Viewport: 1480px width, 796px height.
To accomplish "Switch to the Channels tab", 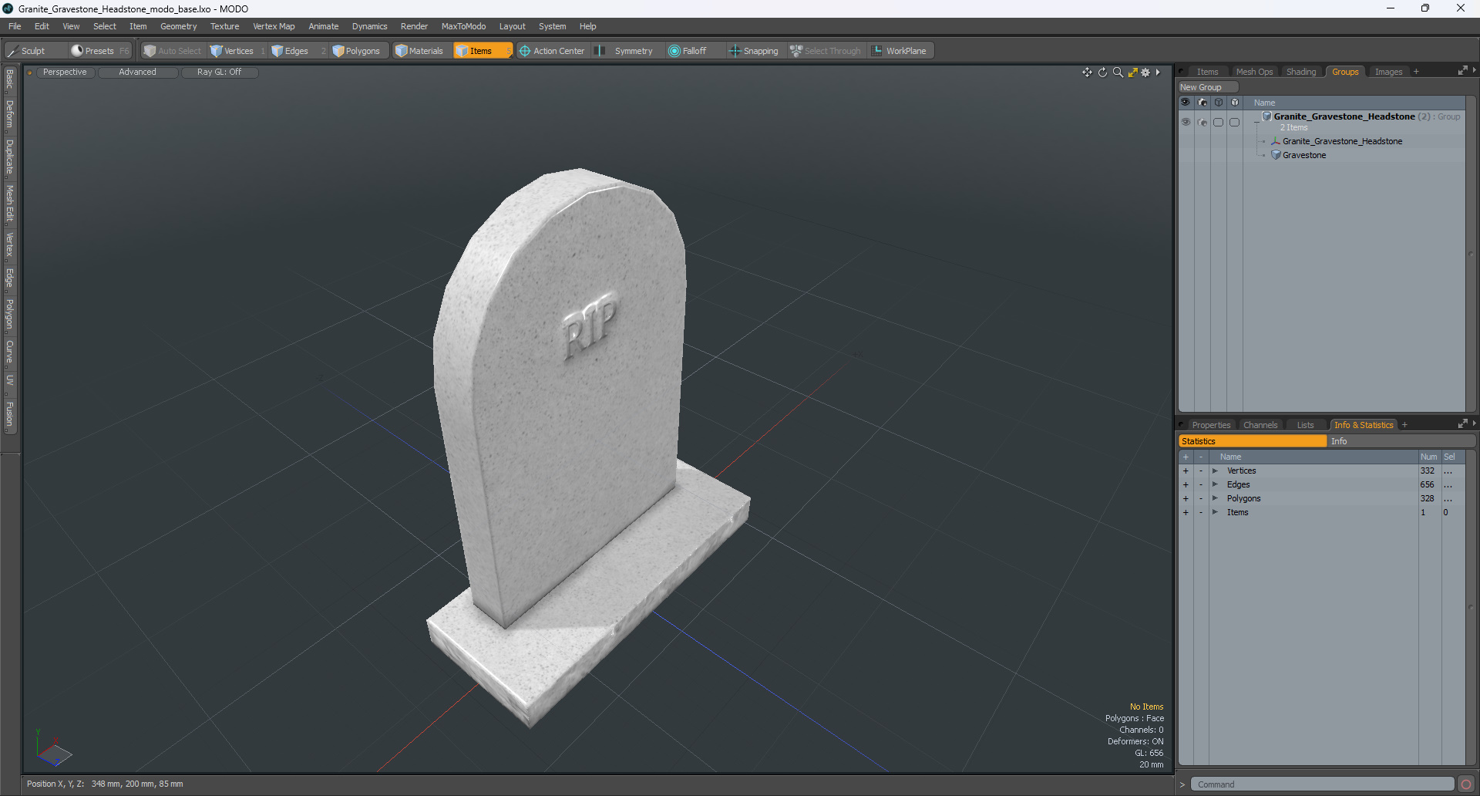I will 1260,425.
